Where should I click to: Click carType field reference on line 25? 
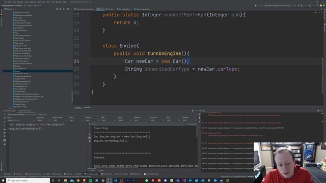[227, 69]
